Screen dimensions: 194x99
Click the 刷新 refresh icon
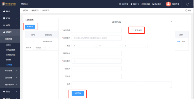coord(186,10)
